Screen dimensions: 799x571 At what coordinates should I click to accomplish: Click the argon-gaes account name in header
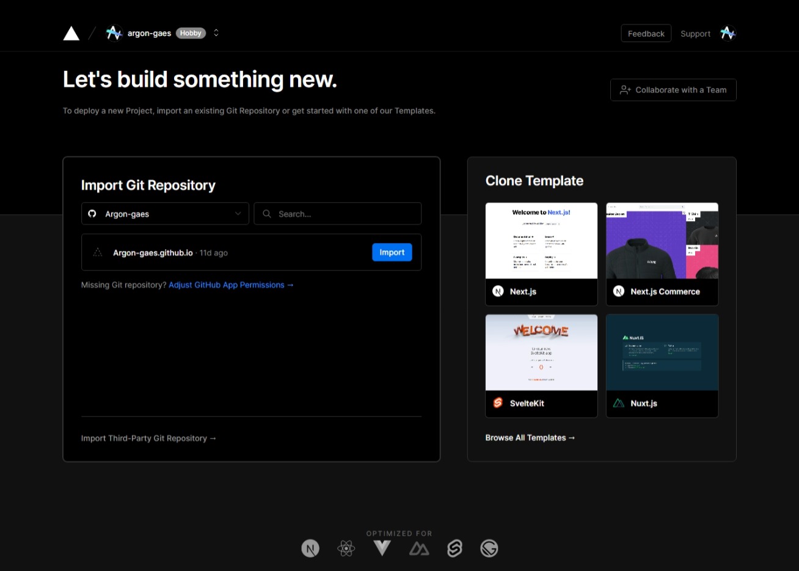pyautogui.click(x=149, y=34)
